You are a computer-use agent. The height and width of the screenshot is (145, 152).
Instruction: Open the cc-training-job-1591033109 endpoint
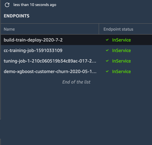click(33, 50)
